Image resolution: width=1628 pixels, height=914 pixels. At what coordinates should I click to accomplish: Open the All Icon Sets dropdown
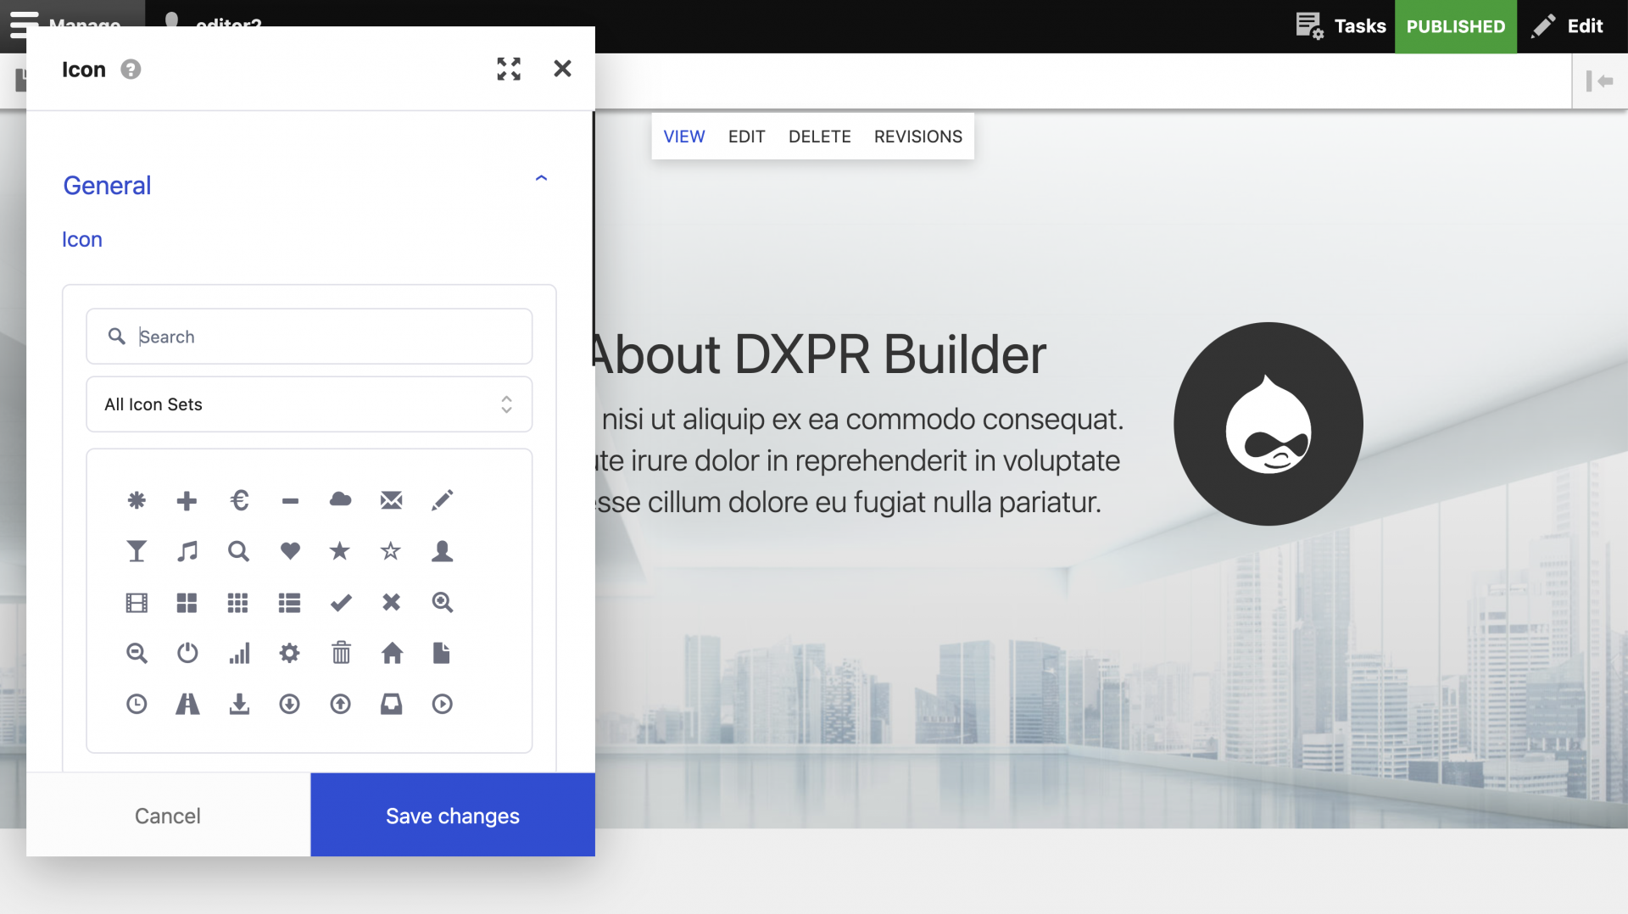(x=309, y=404)
